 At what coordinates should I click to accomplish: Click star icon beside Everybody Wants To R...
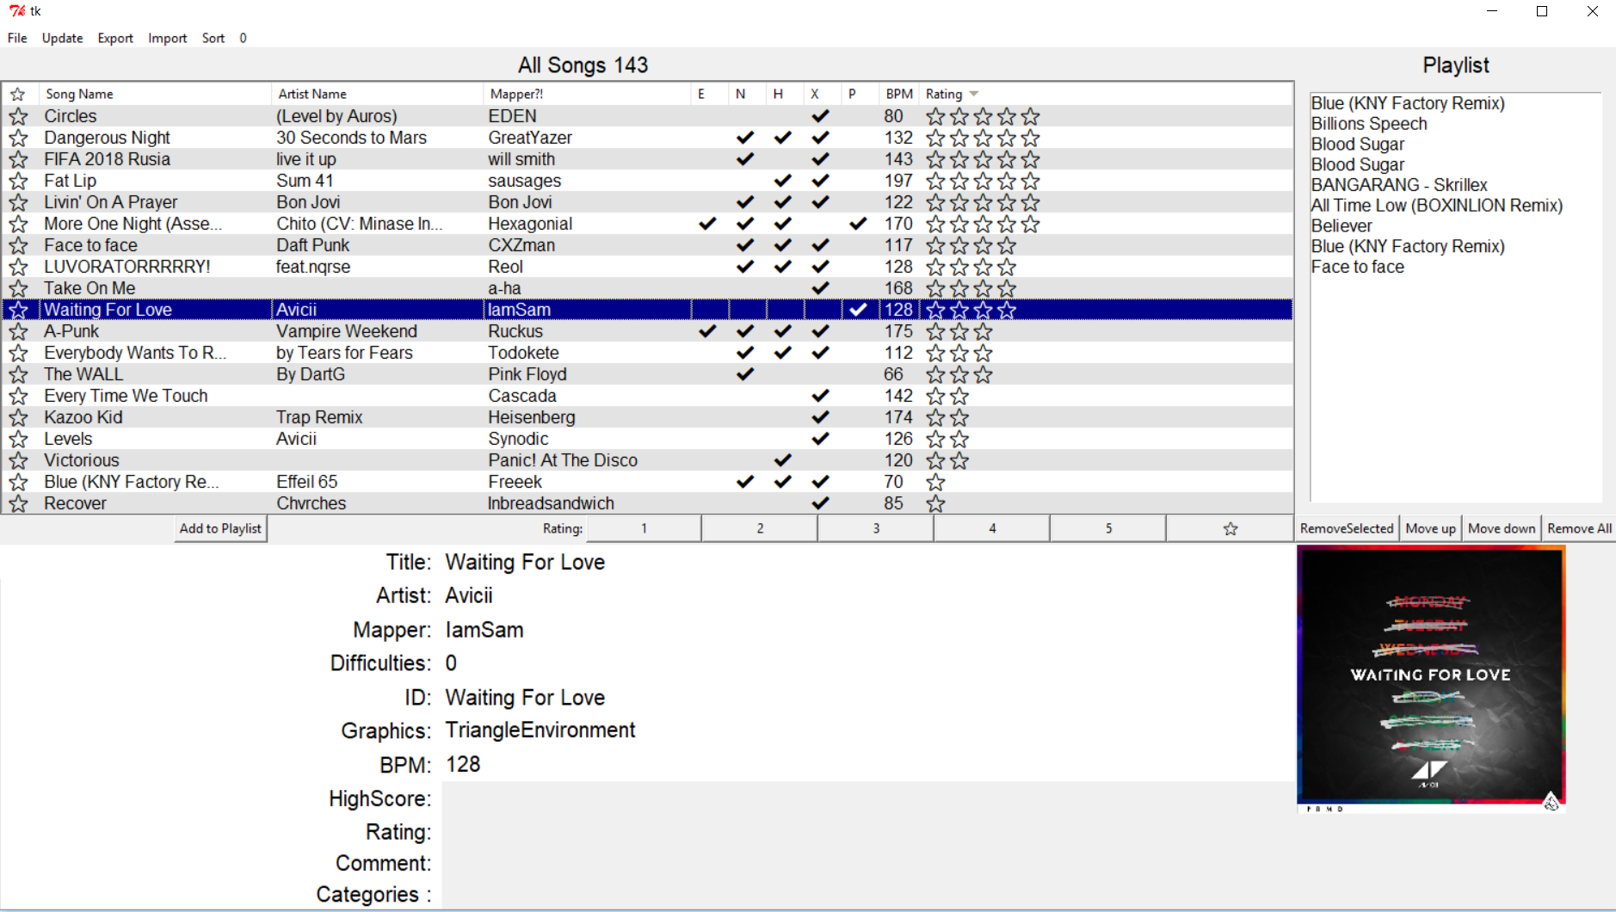(18, 353)
